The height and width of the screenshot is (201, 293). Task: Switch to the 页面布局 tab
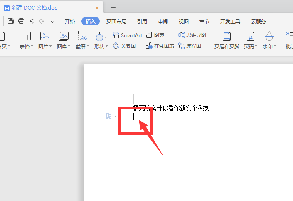tap(116, 21)
